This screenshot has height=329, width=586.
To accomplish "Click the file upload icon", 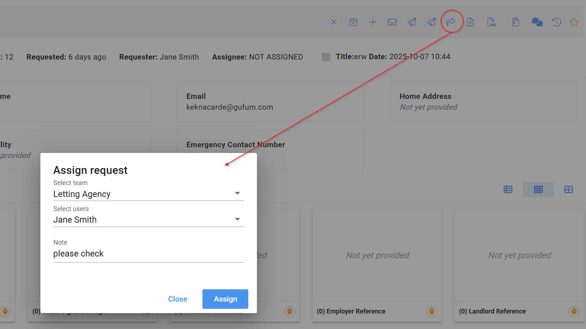I will pos(470,22).
